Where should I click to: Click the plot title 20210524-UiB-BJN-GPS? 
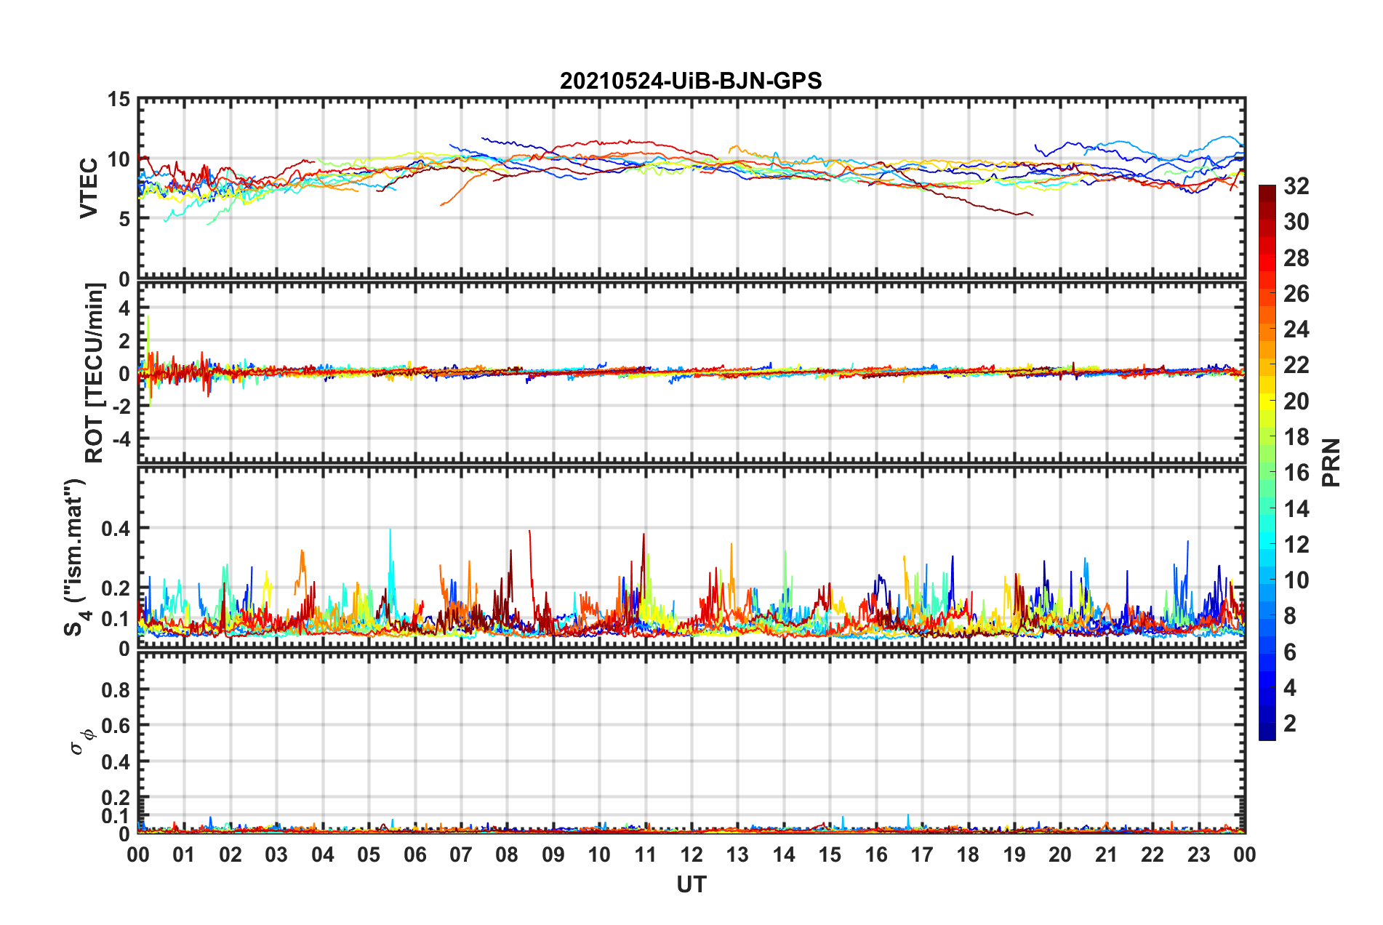click(x=691, y=81)
